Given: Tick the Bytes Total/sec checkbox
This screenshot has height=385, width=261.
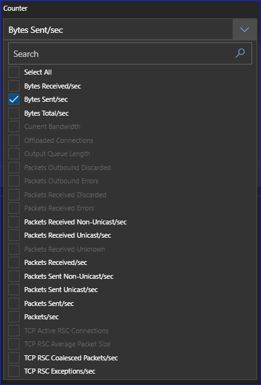Looking at the screenshot, I should [14, 113].
